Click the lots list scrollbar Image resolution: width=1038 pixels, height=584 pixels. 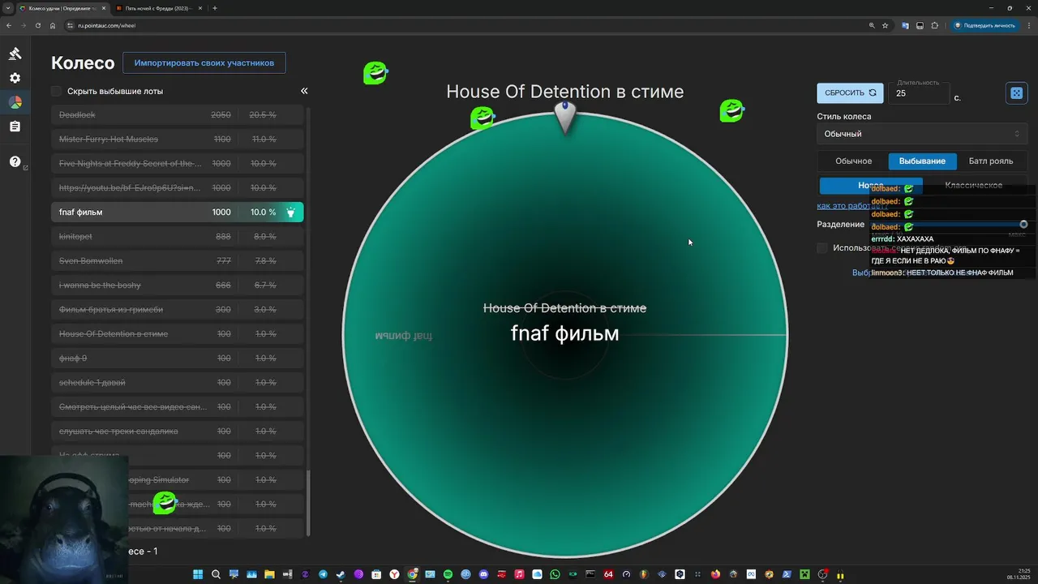308,503
